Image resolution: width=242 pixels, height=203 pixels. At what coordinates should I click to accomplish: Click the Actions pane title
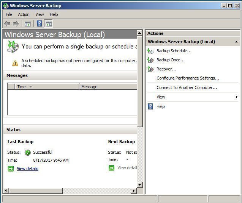coord(155,33)
